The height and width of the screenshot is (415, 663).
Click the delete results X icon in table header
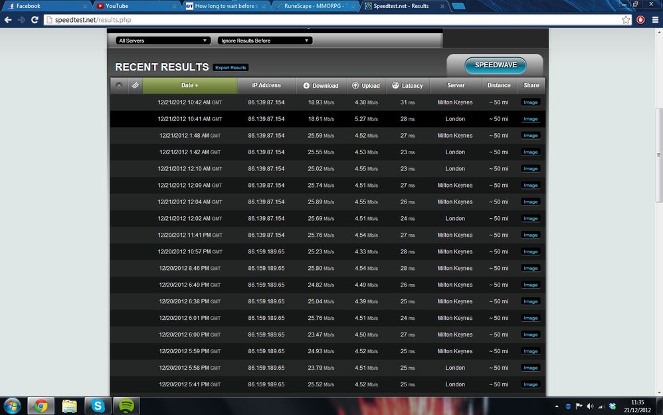pyautogui.click(x=119, y=86)
